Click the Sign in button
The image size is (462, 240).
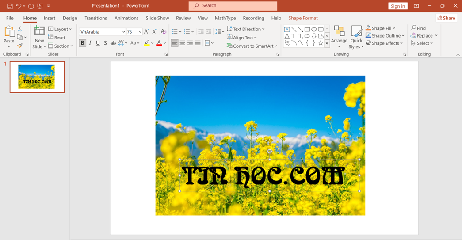pos(397,6)
